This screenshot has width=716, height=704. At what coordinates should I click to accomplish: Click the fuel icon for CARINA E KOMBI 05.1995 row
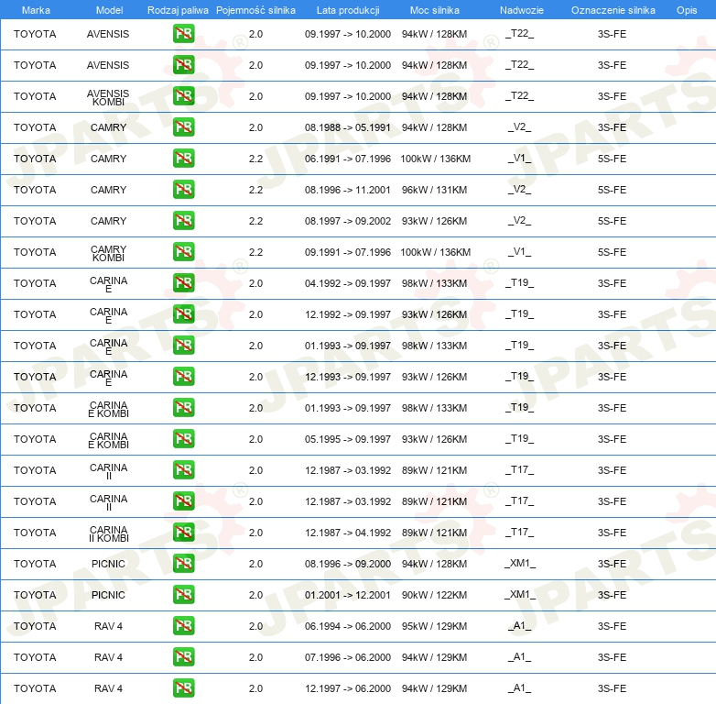pos(183,438)
